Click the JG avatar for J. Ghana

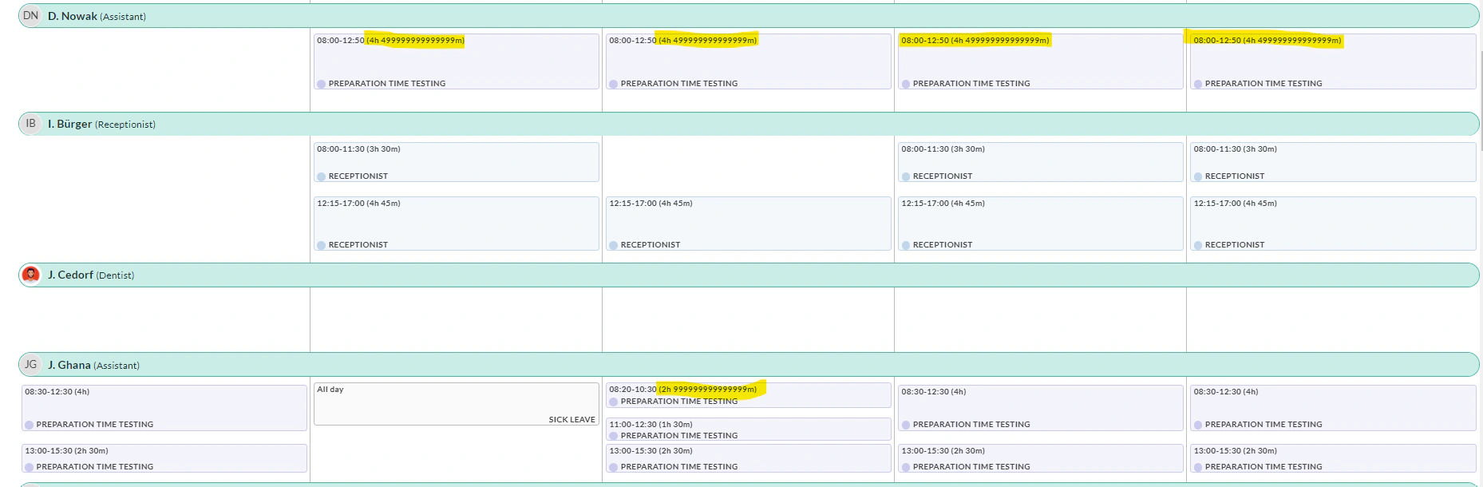pos(30,365)
